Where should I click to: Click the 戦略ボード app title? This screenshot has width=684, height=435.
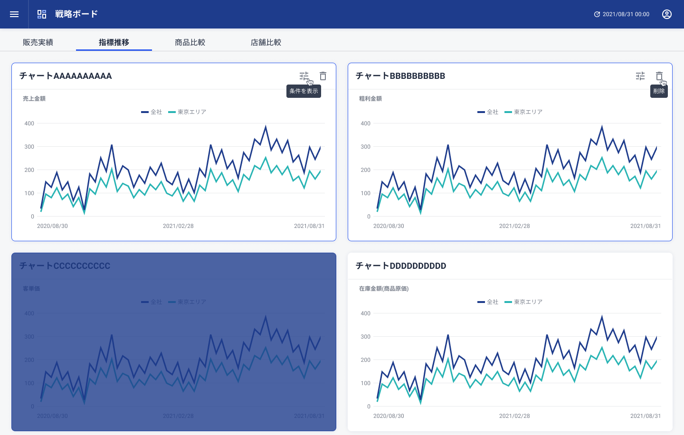point(76,14)
